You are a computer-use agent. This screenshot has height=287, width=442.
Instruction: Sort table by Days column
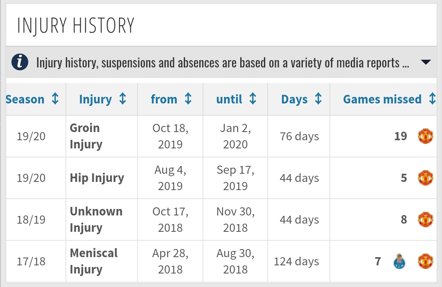point(294,99)
